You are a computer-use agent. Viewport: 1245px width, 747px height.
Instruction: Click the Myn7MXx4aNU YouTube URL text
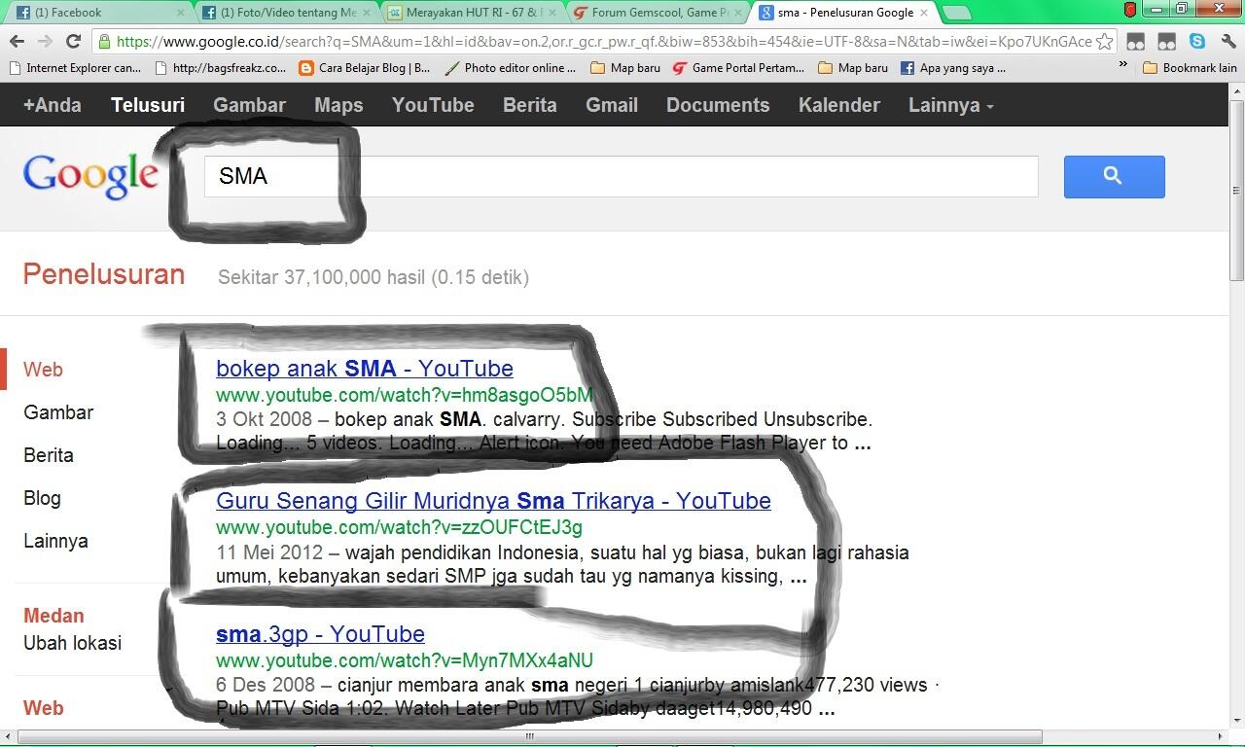click(x=405, y=660)
